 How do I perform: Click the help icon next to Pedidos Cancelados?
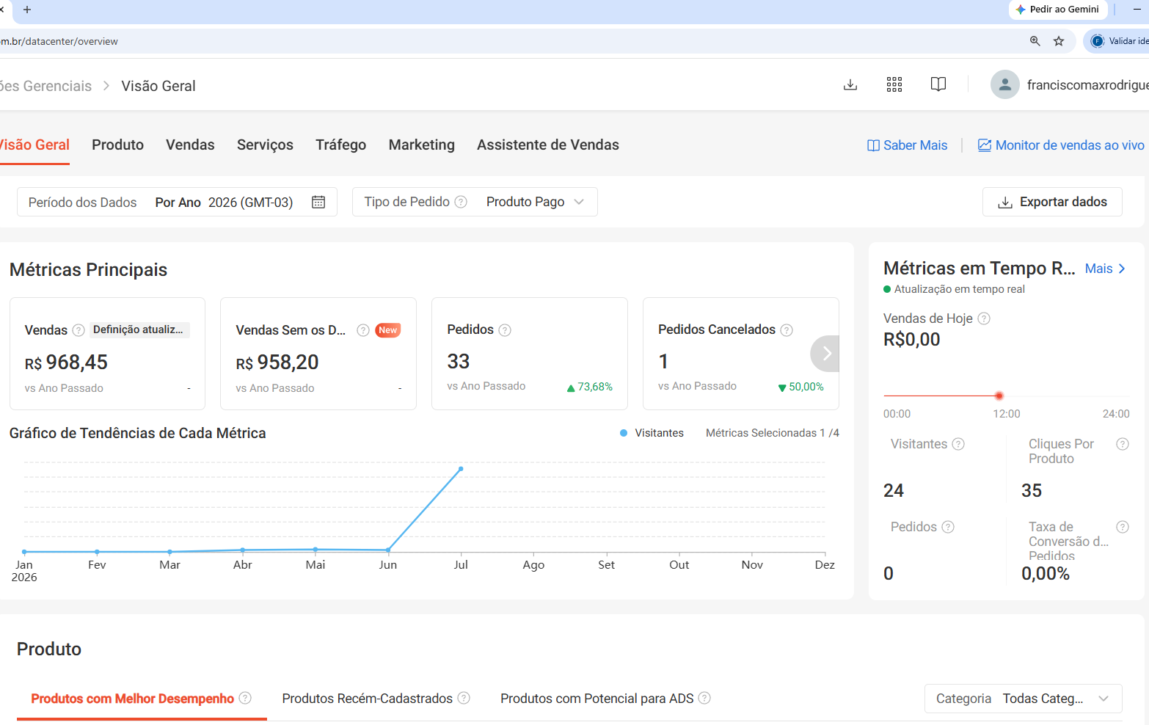tap(787, 330)
